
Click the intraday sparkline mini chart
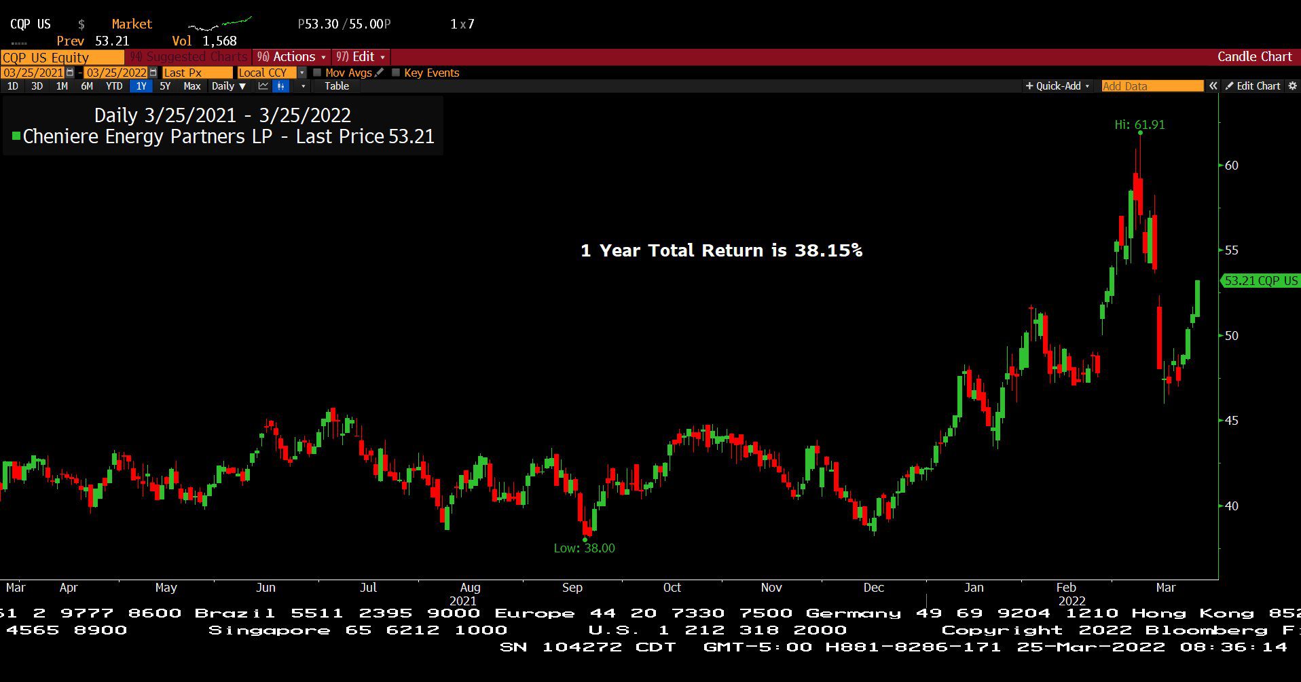(x=220, y=24)
